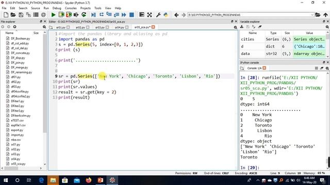Sort the File explorer by the Name column
This screenshot has width=330, height=185.
[9, 33]
